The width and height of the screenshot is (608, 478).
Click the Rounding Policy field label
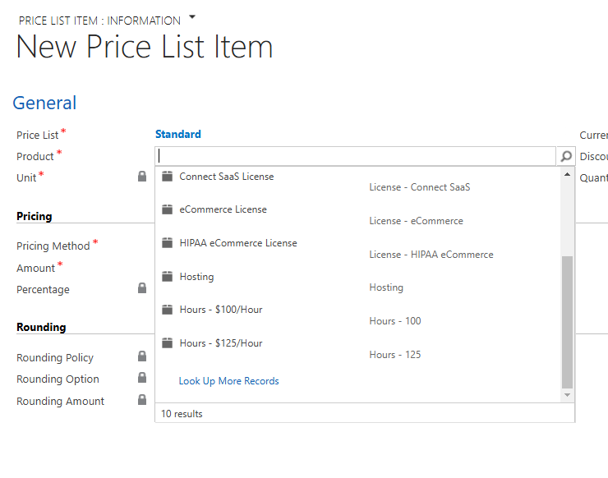tap(55, 358)
